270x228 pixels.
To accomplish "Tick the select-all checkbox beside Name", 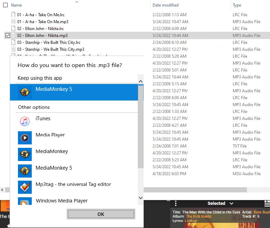I will point(5,5).
